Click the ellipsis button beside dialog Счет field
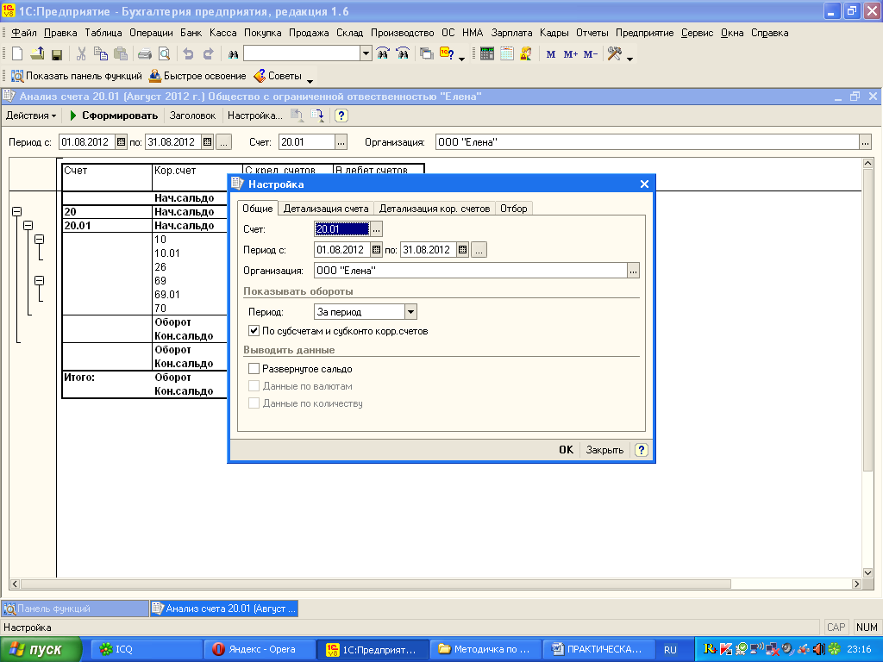Viewport: 883px width, 662px height. tap(376, 229)
